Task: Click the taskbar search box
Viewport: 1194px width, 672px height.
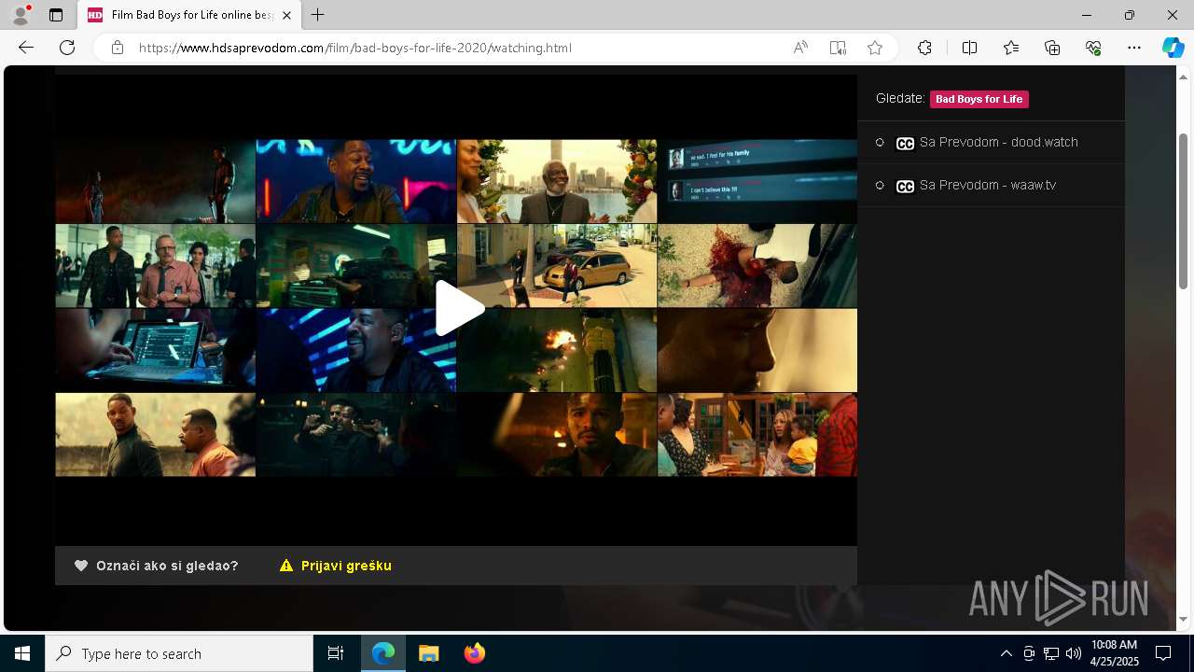Action: pos(179,653)
